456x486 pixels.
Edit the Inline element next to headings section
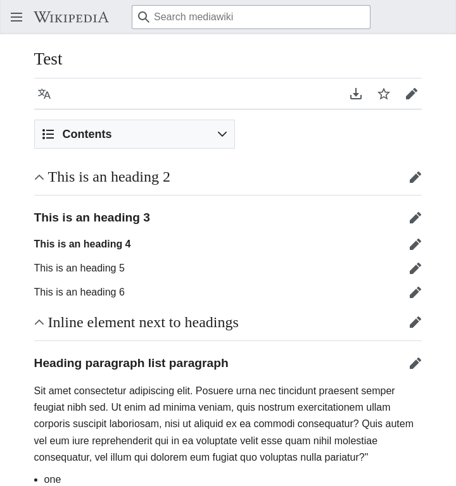[415, 322]
